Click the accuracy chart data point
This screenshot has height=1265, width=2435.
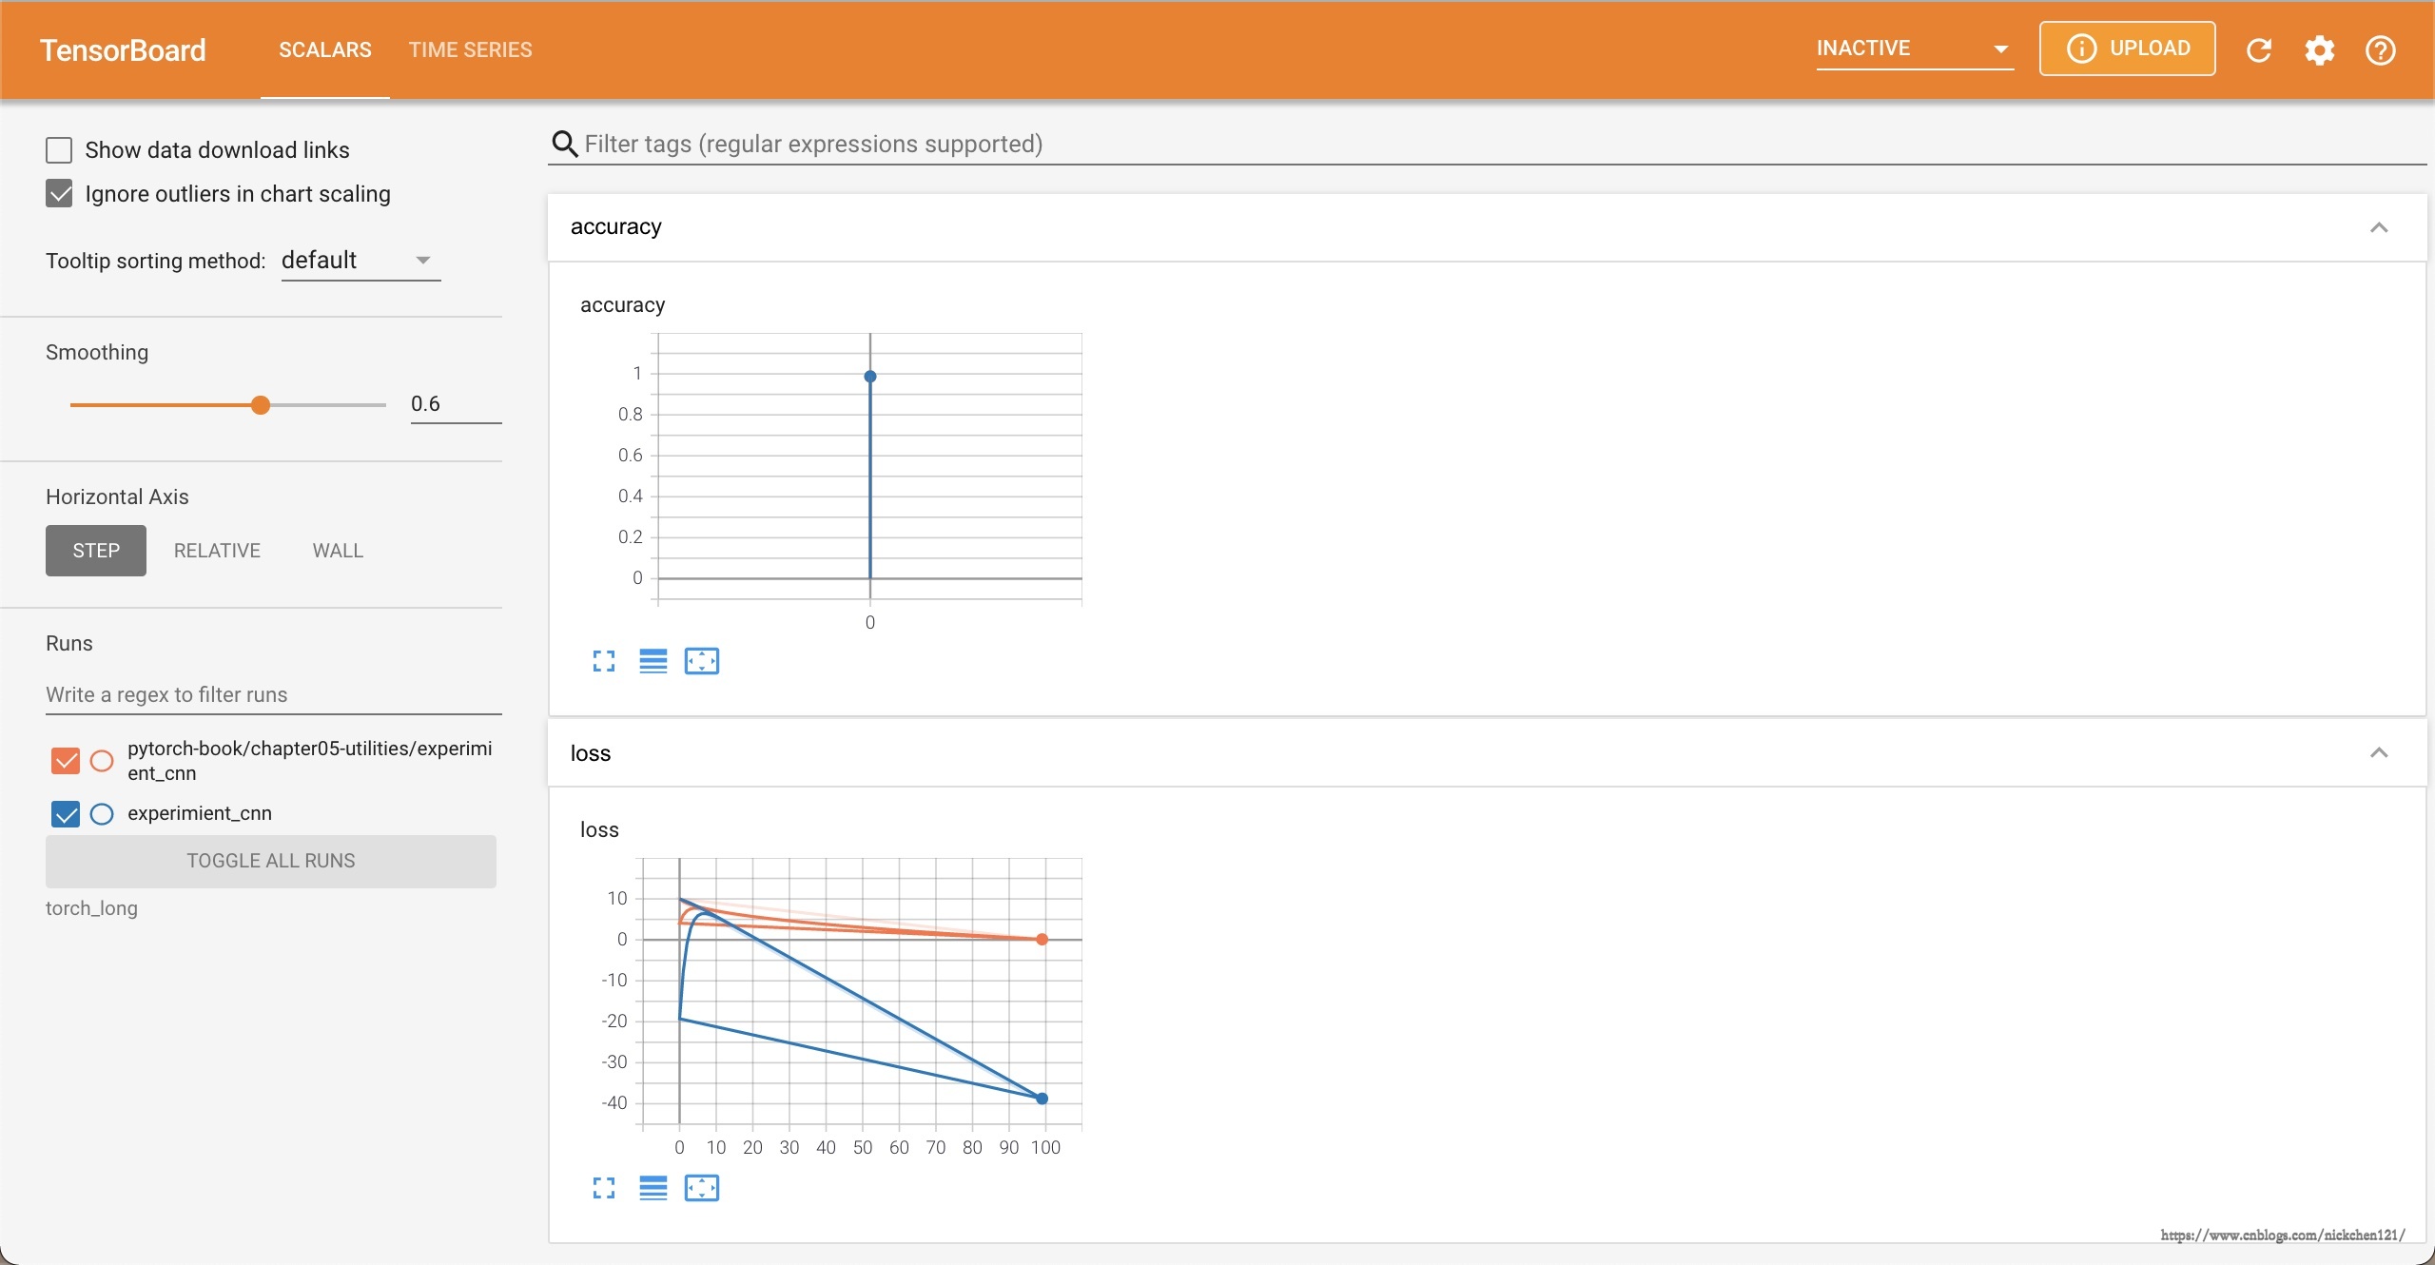point(870,377)
